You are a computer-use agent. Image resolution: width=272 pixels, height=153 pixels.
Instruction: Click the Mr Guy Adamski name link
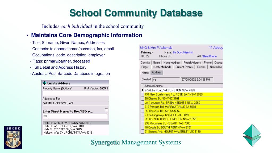(183, 52)
